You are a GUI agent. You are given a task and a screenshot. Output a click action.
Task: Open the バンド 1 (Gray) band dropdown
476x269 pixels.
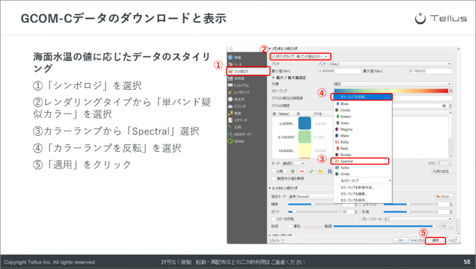[385, 64]
